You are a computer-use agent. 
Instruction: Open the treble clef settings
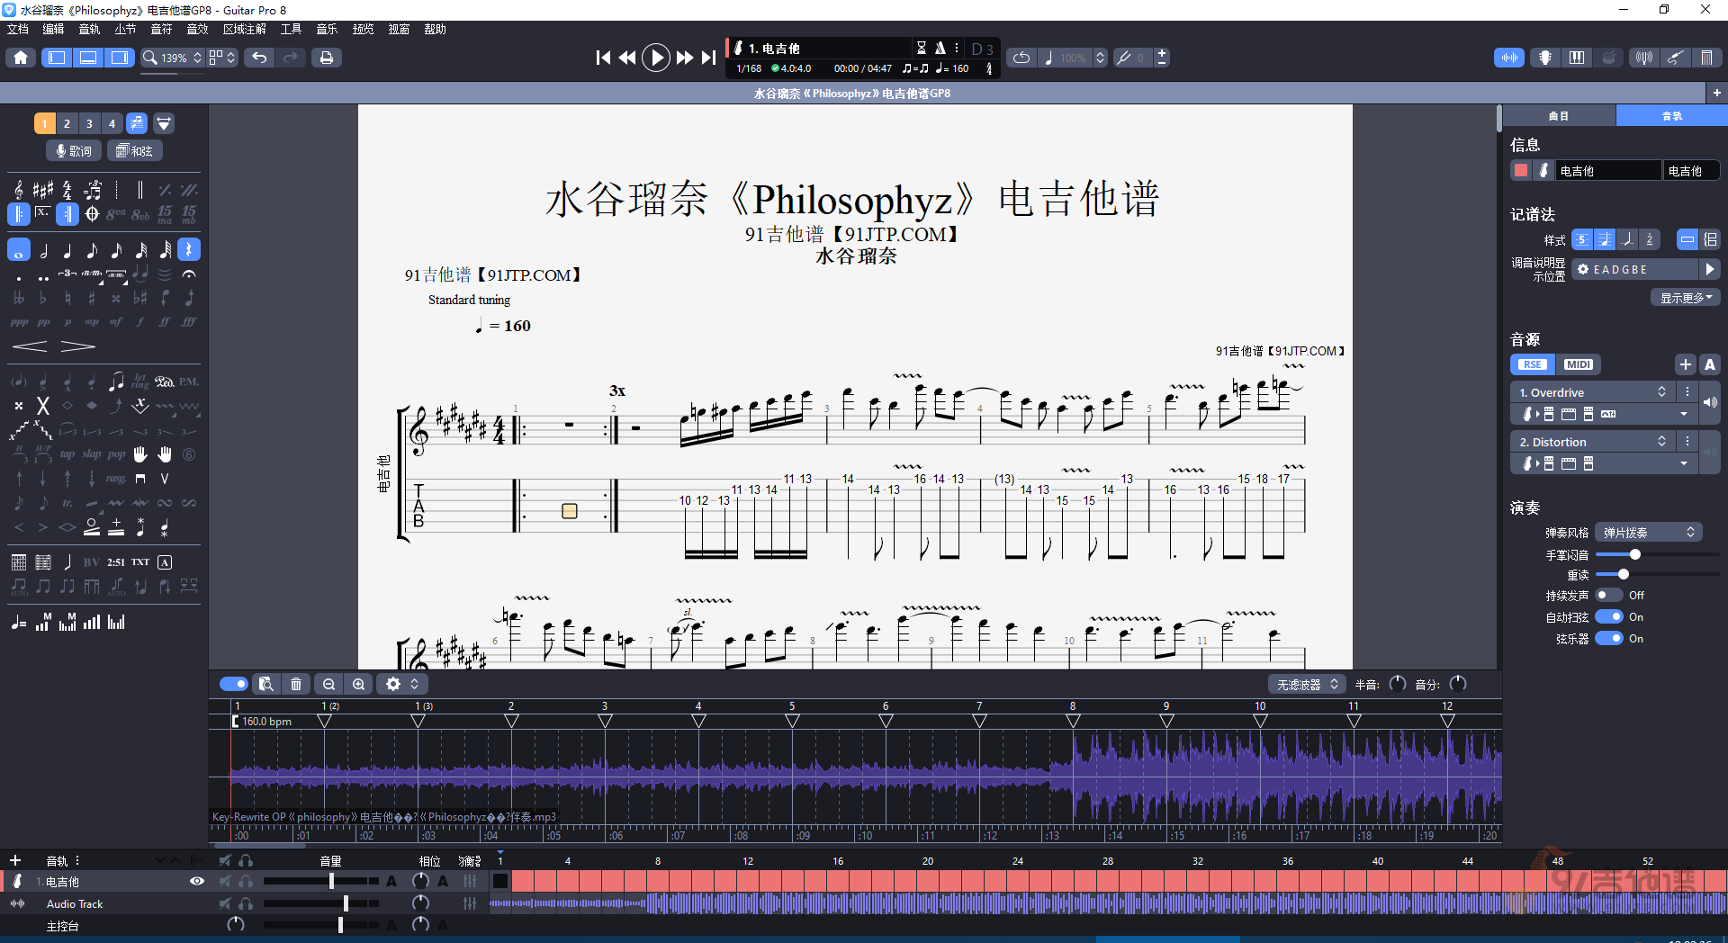click(19, 190)
